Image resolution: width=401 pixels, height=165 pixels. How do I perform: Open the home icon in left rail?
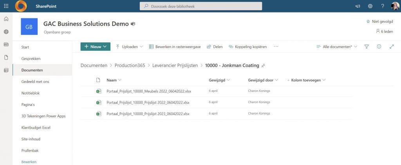(6, 19)
